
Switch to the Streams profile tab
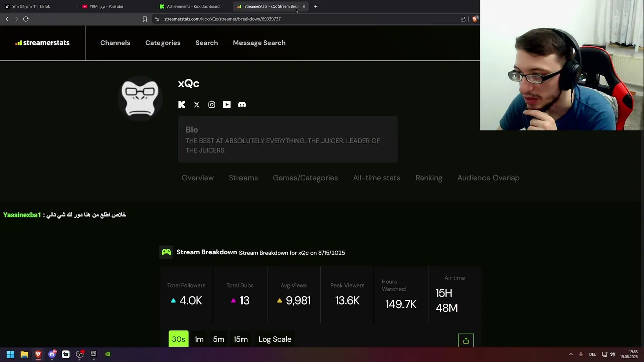pyautogui.click(x=243, y=178)
